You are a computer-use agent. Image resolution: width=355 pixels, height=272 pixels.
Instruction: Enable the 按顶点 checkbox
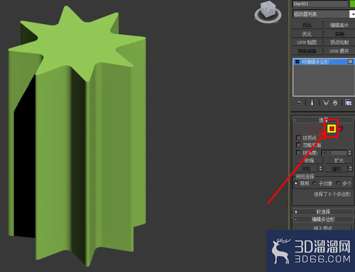tap(298, 138)
